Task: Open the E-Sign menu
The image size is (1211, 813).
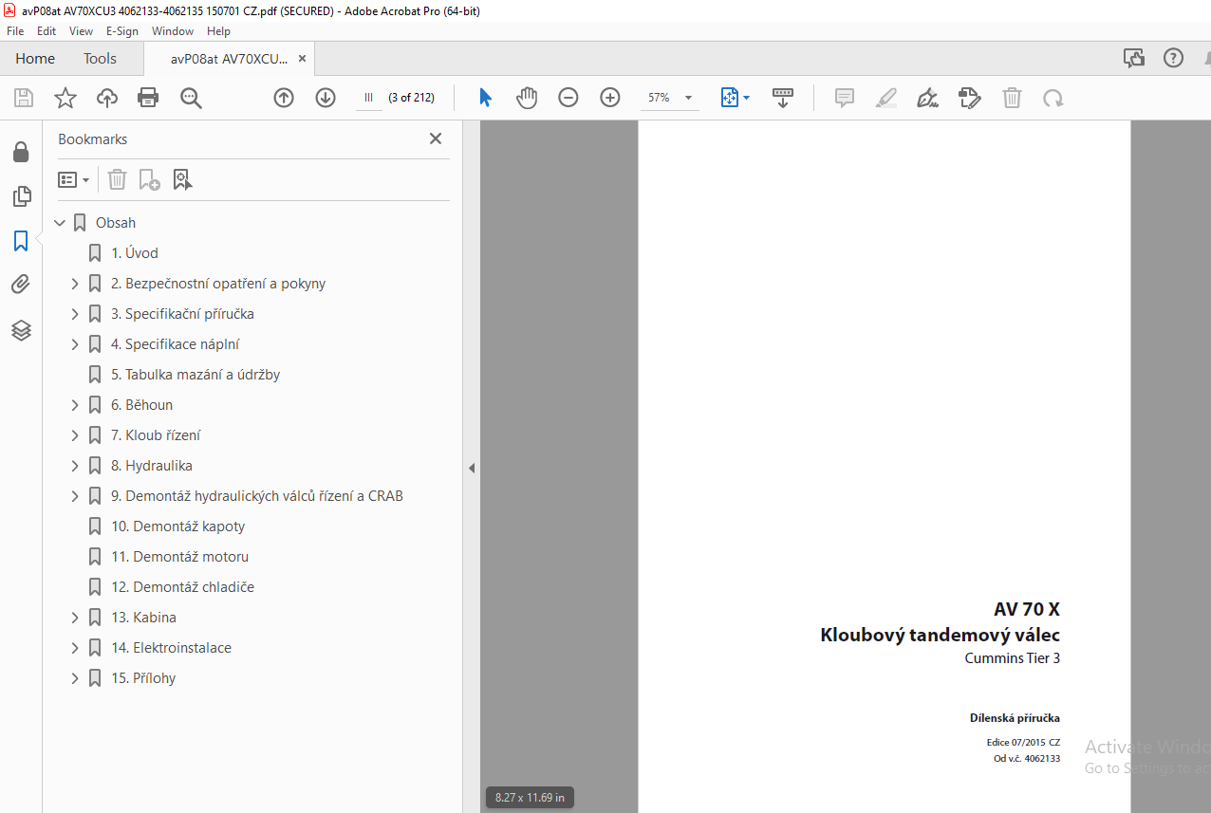Action: (x=122, y=30)
